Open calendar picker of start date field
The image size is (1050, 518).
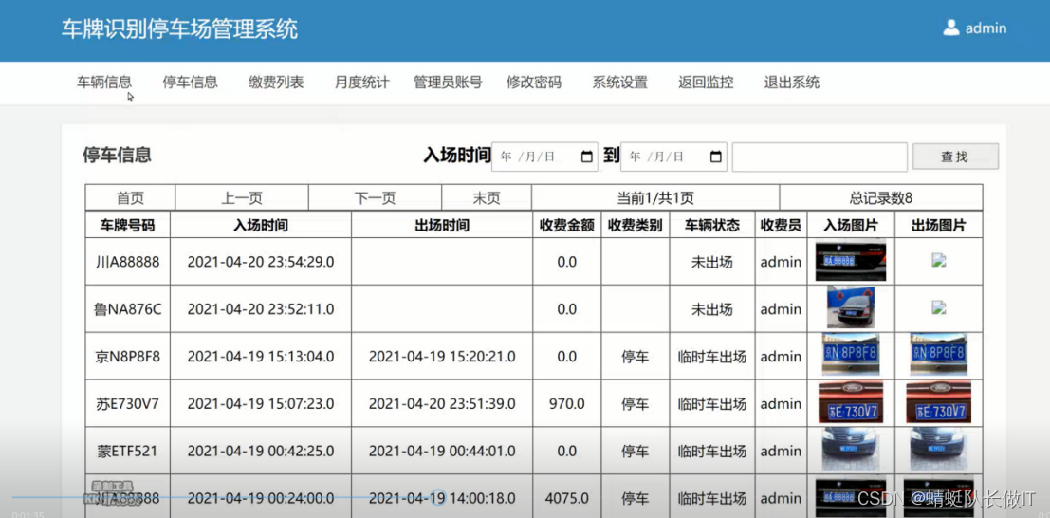pyautogui.click(x=586, y=157)
